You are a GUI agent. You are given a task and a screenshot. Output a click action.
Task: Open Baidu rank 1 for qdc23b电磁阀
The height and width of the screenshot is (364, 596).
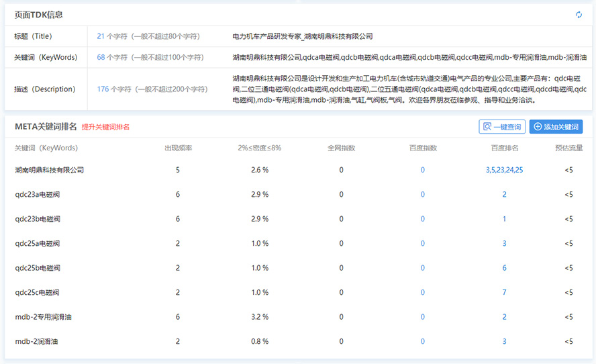(x=505, y=219)
